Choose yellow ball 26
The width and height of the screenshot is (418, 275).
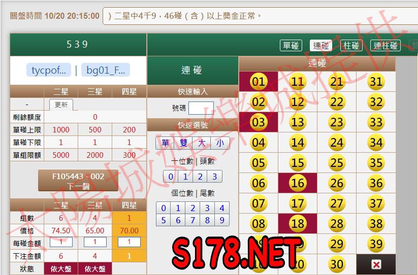click(x=337, y=183)
